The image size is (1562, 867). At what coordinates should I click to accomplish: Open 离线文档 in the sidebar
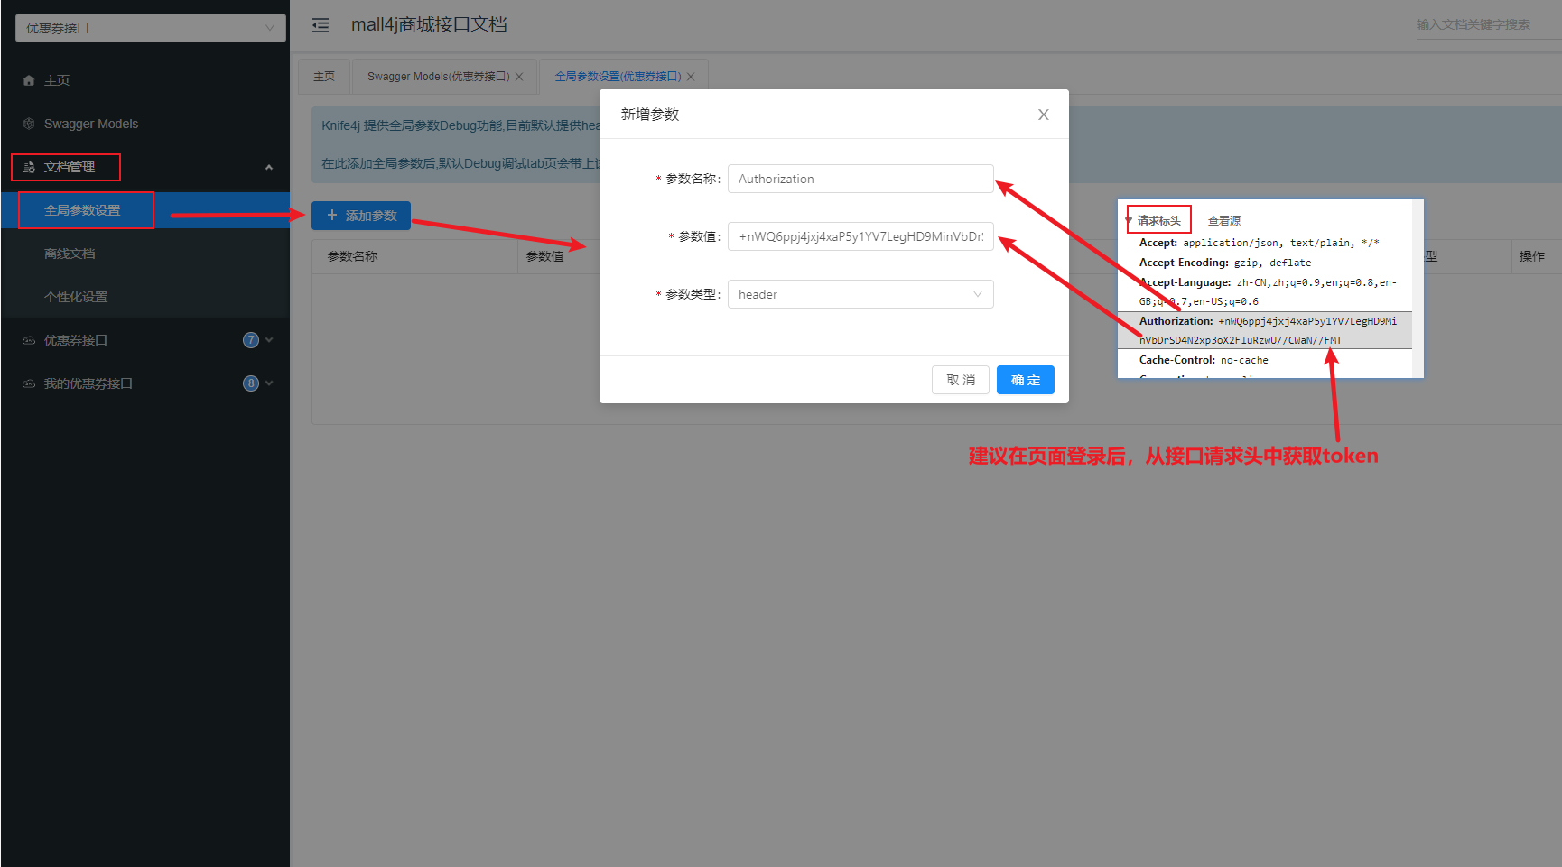coord(70,254)
